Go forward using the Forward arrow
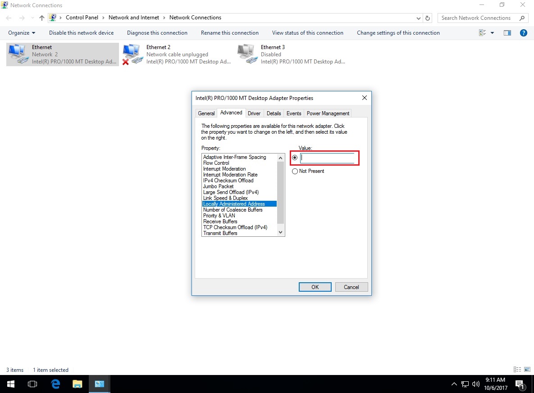 (22, 18)
